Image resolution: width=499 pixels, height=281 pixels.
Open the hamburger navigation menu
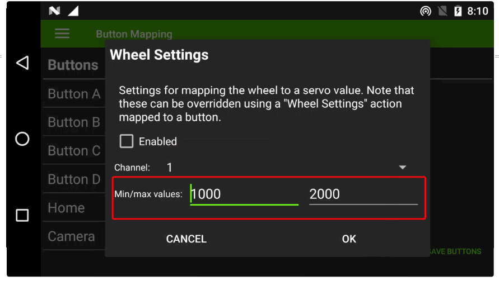[62, 34]
